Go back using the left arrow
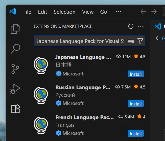165x141 pixels. click(143, 12)
